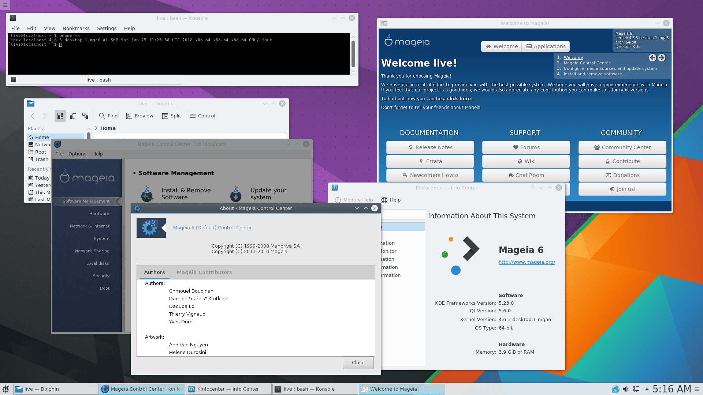Open the volume tray icon
The height and width of the screenshot is (395, 703).
(626, 389)
